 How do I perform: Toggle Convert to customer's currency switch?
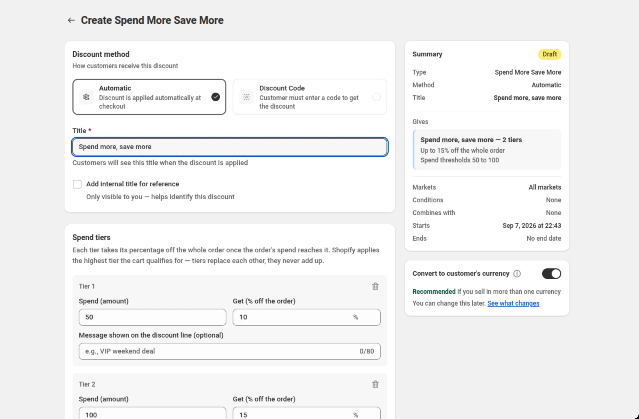[551, 273]
